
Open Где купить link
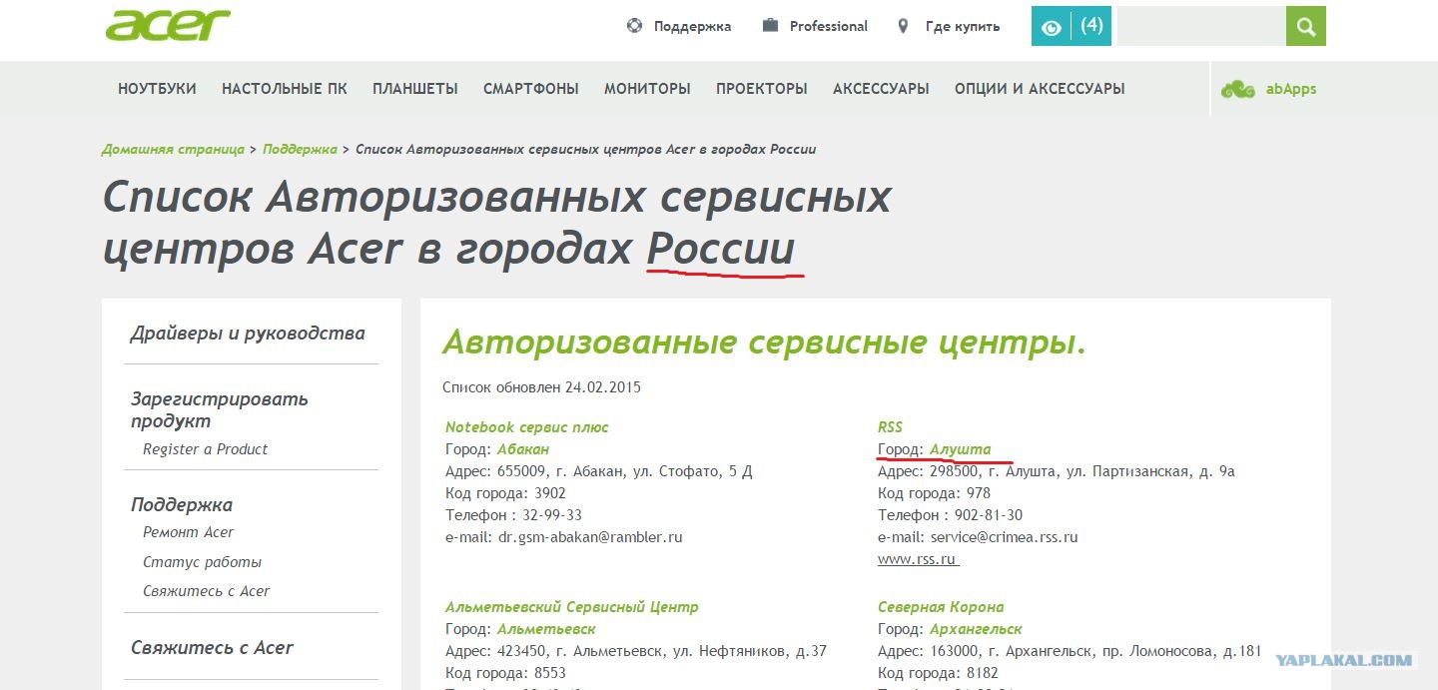(963, 27)
